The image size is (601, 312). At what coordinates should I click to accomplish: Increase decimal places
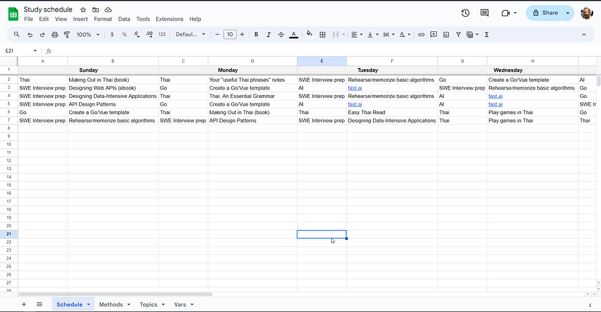tap(149, 34)
